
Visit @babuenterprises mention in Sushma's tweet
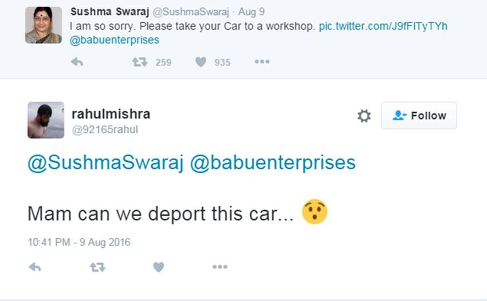coord(115,40)
